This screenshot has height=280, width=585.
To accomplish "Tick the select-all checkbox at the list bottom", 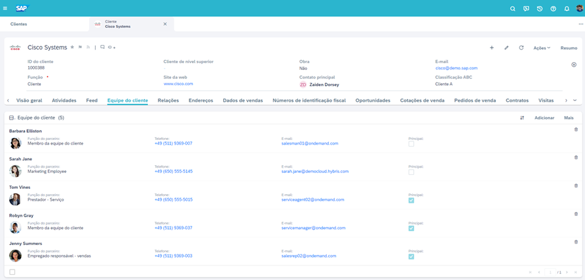I will point(13,272).
